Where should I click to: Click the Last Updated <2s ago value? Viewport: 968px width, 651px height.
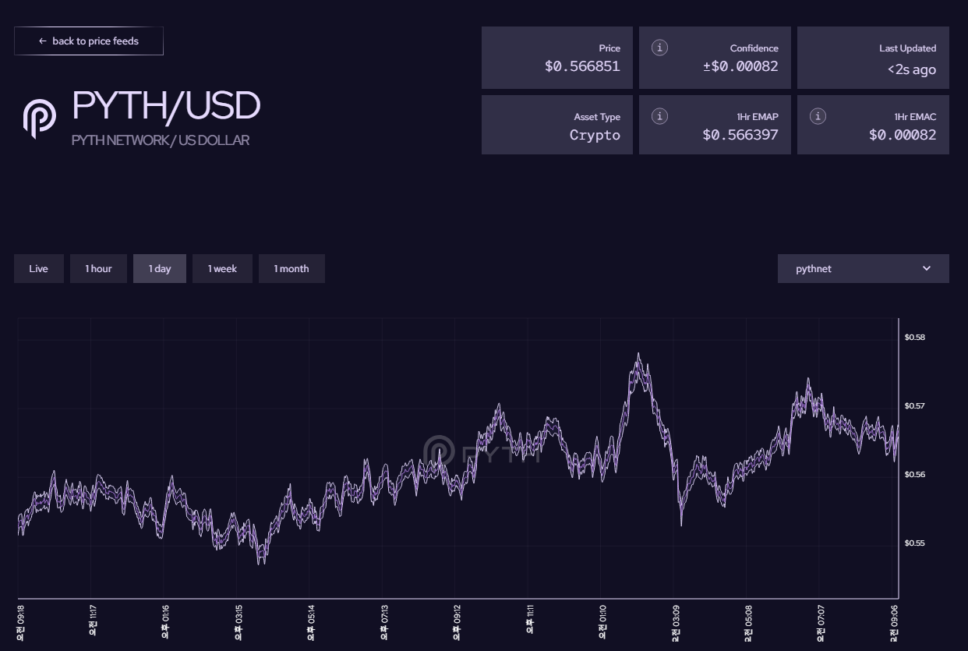click(x=912, y=69)
